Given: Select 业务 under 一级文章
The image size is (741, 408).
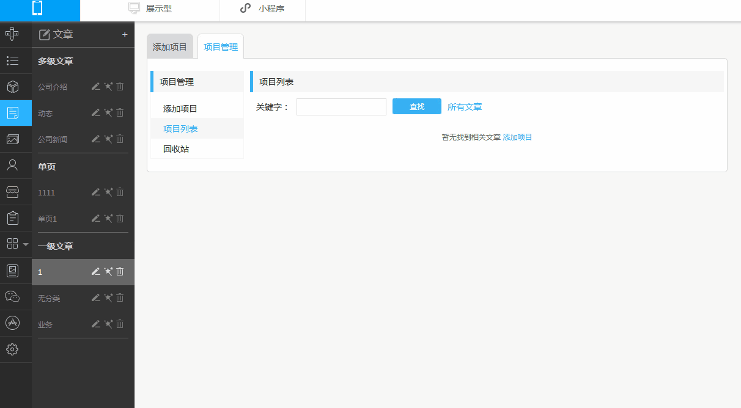Looking at the screenshot, I should pyautogui.click(x=45, y=324).
